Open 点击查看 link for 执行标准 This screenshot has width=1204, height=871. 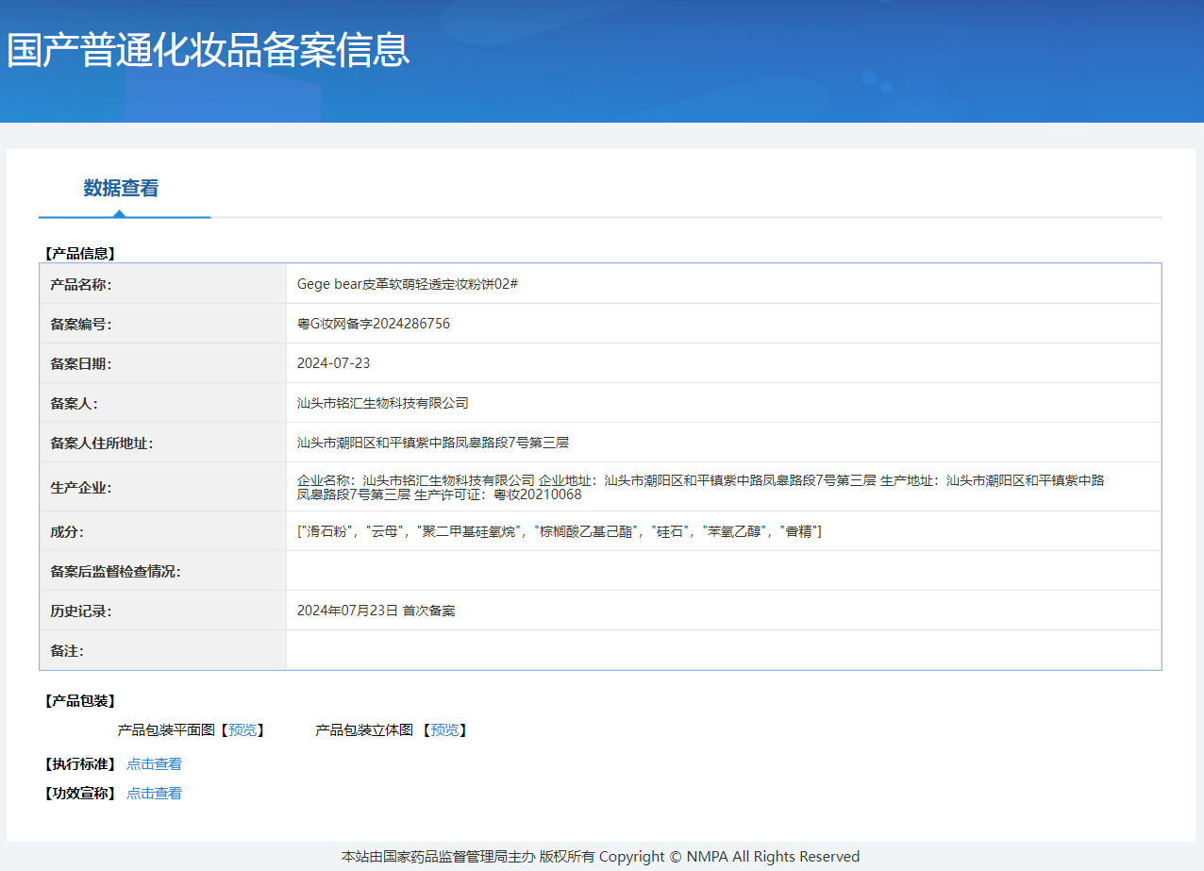(155, 764)
